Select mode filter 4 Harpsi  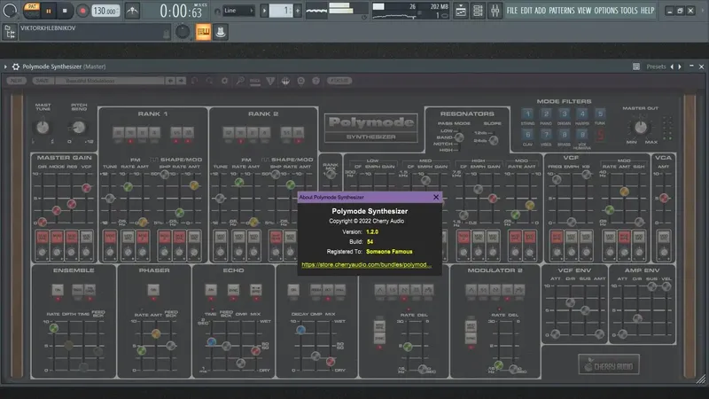tap(582, 113)
